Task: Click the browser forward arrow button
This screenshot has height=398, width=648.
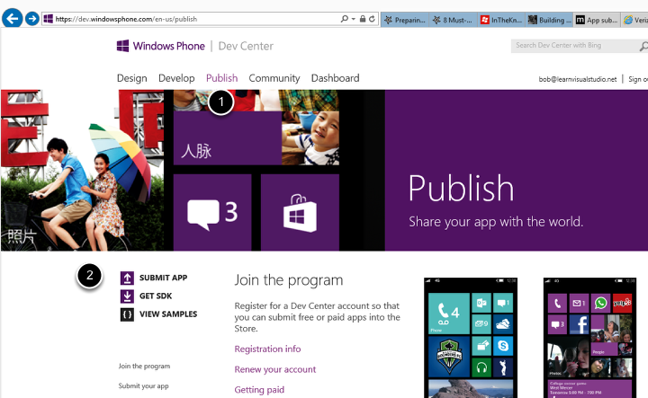Action: [x=32, y=18]
